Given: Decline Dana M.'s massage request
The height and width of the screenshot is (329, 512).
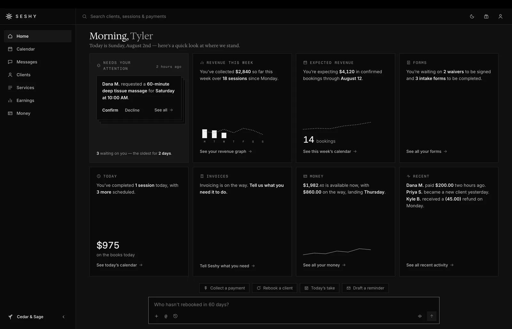Looking at the screenshot, I should [x=132, y=110].
